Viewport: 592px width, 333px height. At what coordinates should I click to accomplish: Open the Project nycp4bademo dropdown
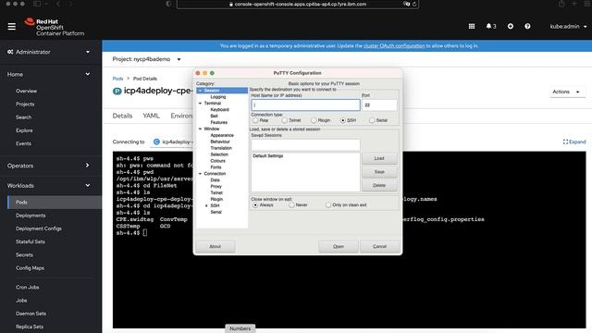click(146, 59)
